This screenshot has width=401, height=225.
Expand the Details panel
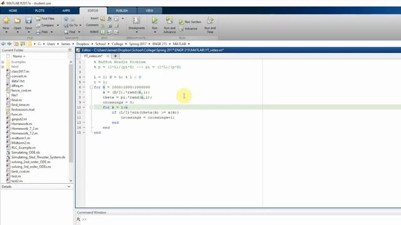pos(69,186)
